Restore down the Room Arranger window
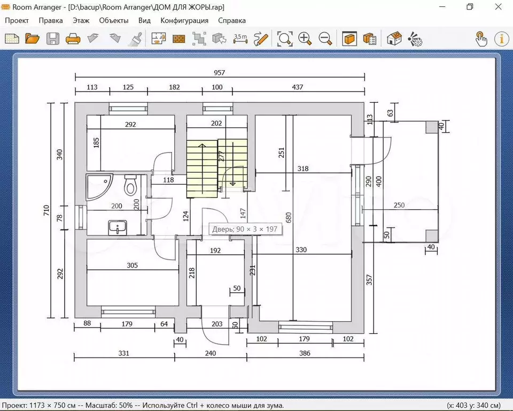This screenshot has height=411, width=513. (470, 6)
